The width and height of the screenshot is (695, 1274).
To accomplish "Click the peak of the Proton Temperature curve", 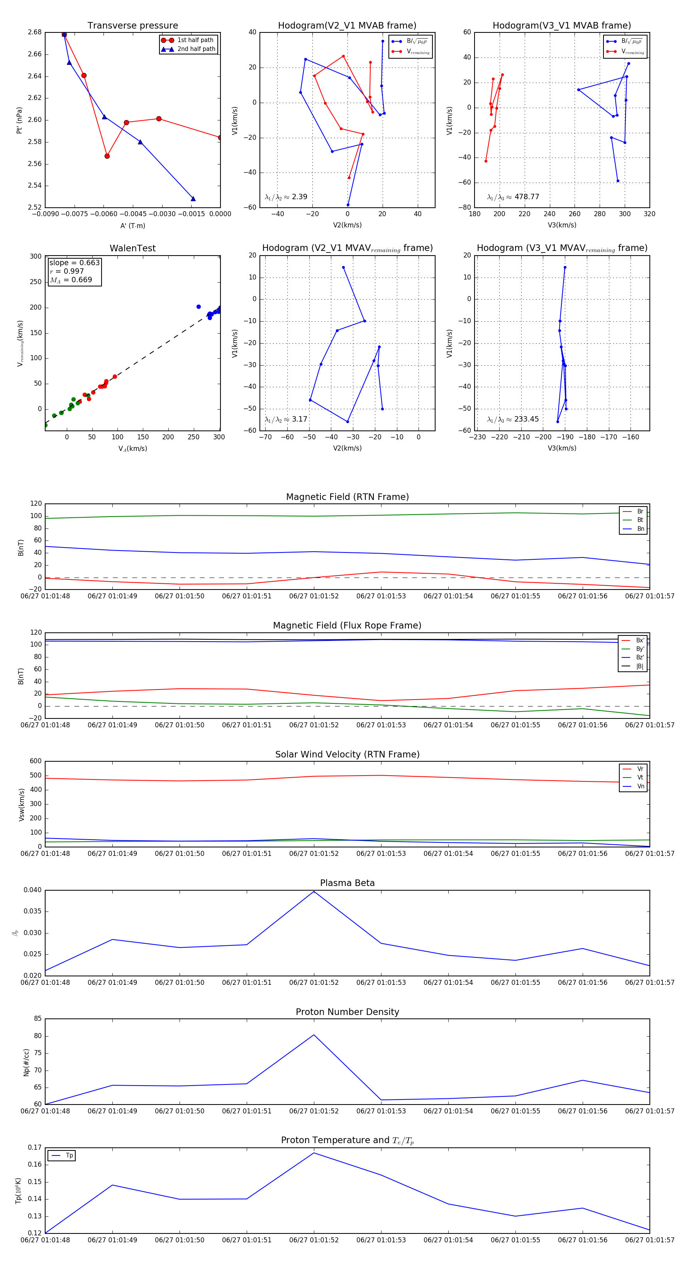I will (314, 1153).
